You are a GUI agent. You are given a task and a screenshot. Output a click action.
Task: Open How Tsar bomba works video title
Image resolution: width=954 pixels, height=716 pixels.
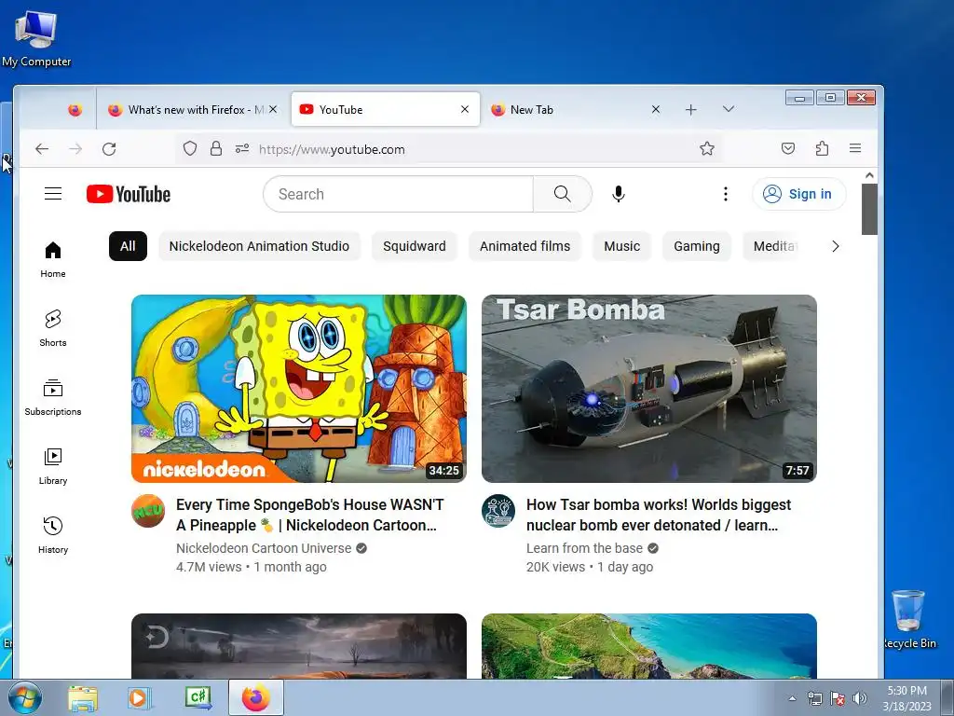(659, 515)
